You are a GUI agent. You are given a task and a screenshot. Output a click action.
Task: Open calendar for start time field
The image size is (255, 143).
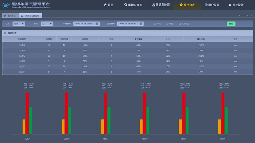coord(97,24)
